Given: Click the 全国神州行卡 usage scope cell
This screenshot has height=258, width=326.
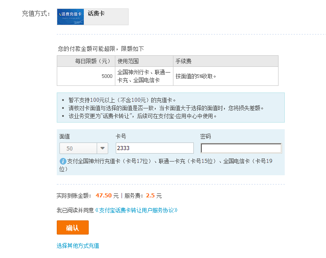Looking at the screenshot, I should tap(144, 76).
